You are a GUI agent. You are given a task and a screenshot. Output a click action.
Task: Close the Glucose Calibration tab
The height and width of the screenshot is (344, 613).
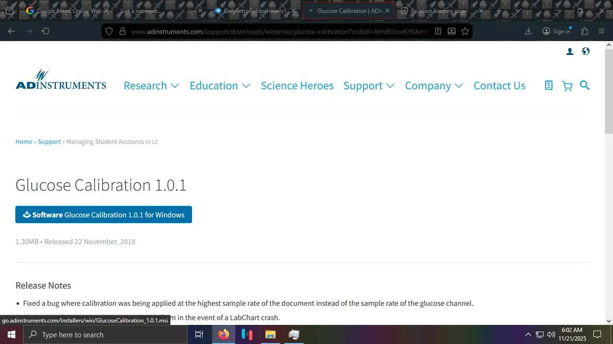387,11
